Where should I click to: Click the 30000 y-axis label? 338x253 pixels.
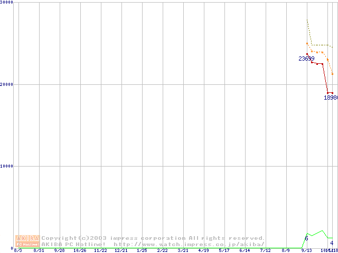pos(7,3)
